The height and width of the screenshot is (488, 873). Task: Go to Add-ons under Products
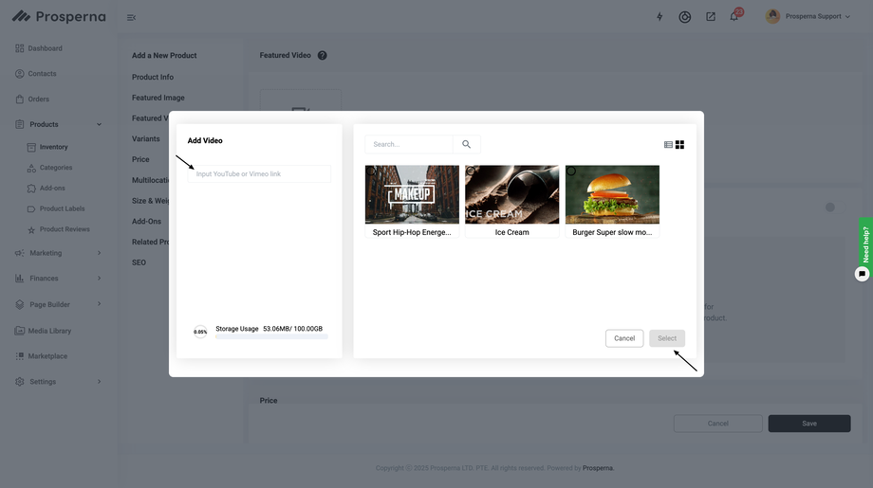tap(46, 189)
